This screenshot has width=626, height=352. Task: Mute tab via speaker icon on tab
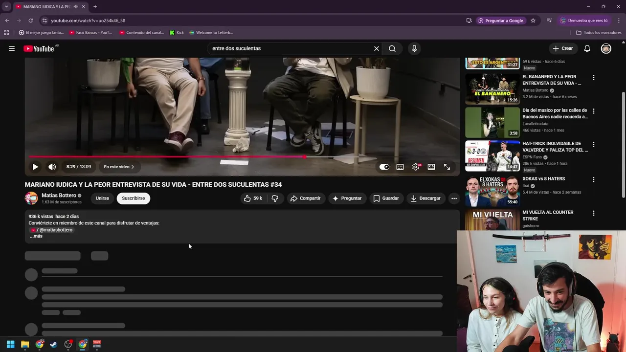(75, 7)
